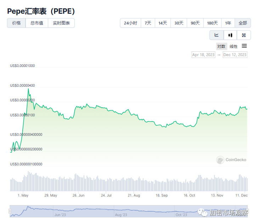Image resolution: width=256 pixels, height=224 pixels.
Task: Switch to line chart view icon
Action: pos(216,35)
